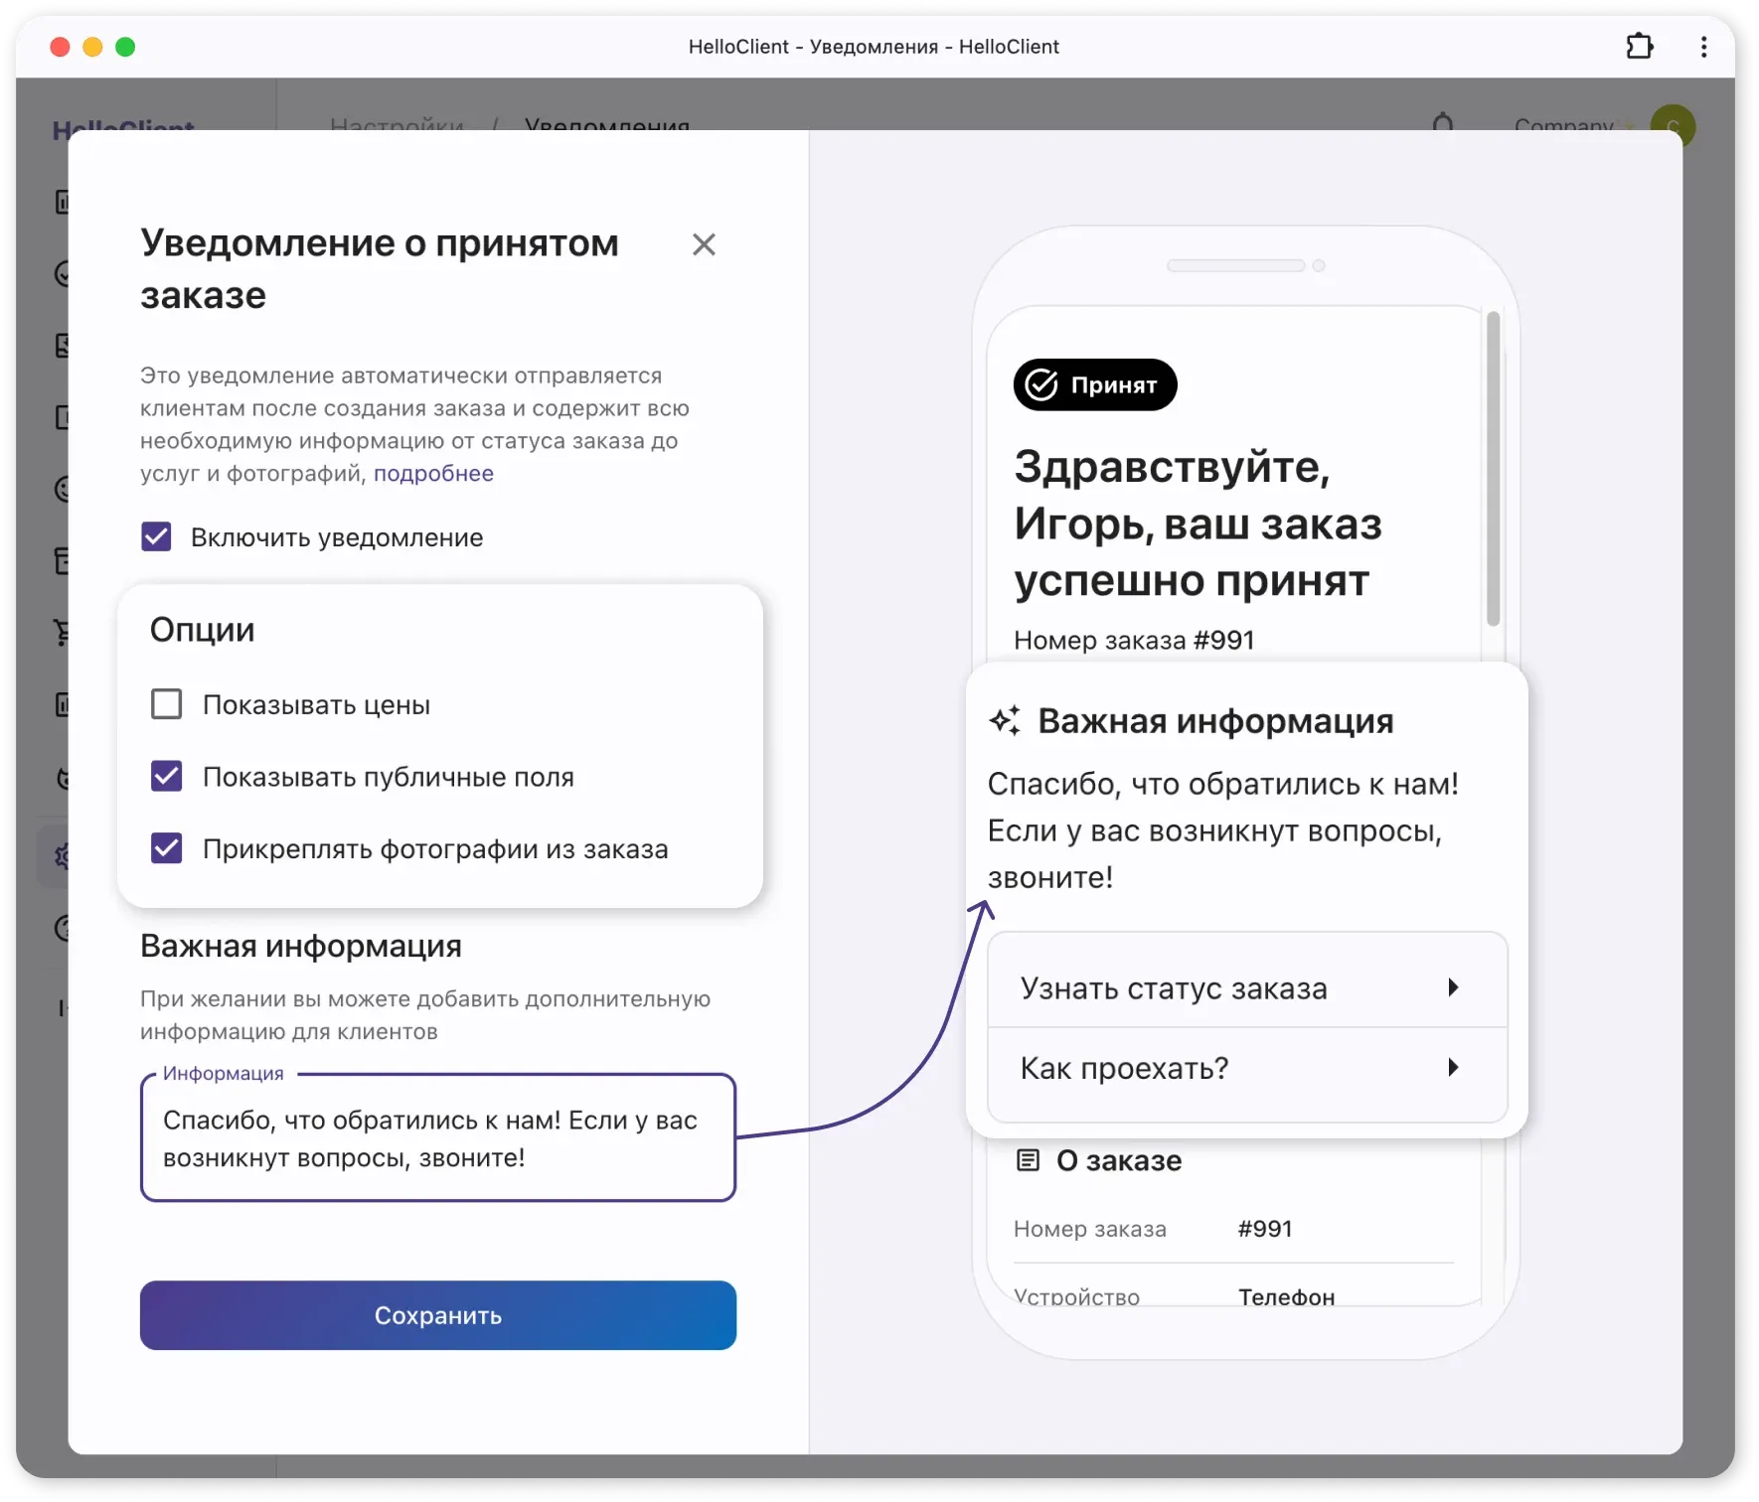Open the Help question-mark icon in sidebar

[x=65, y=931]
